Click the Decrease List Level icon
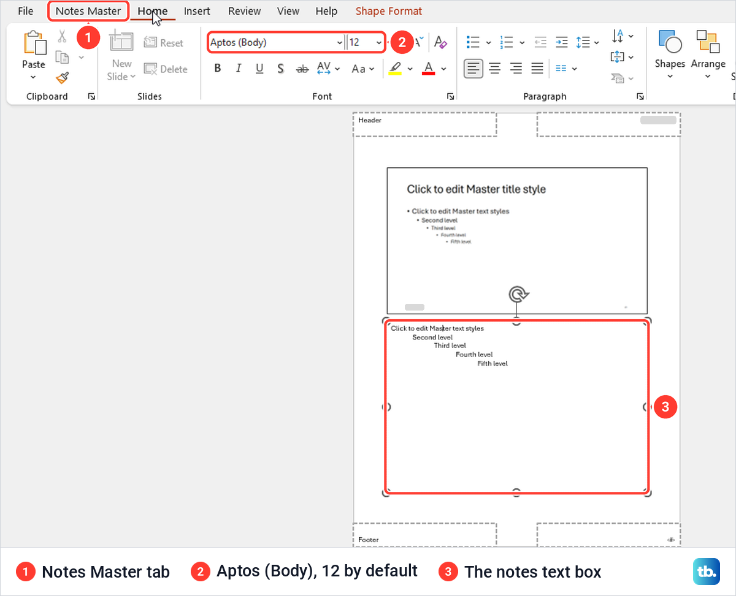The height and width of the screenshot is (596, 736). 540,42
